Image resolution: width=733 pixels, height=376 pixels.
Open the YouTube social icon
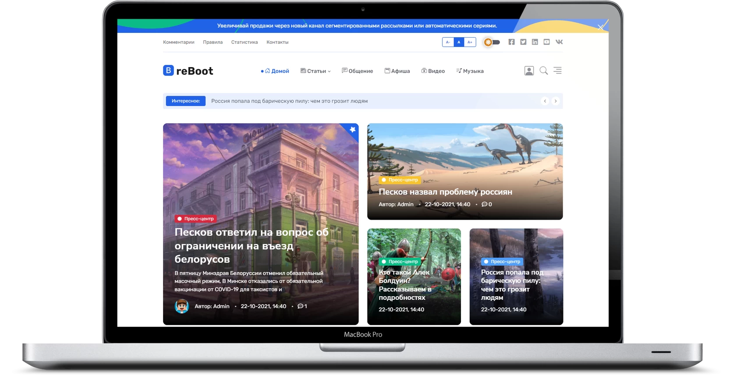[547, 42]
